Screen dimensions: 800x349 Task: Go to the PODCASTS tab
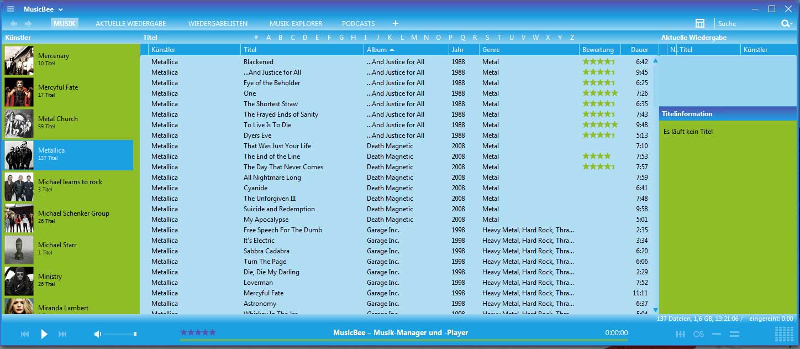[359, 23]
